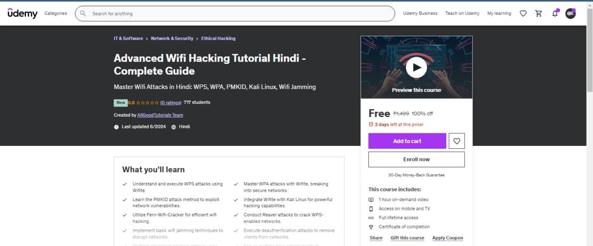Click 'Execute deauthentication attacks' item
This screenshot has width=593, height=246.
[289, 233]
